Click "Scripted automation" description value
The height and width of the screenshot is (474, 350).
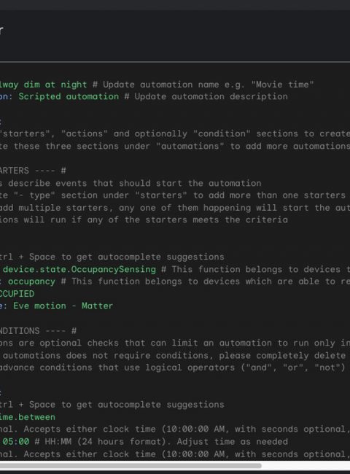[69, 96]
